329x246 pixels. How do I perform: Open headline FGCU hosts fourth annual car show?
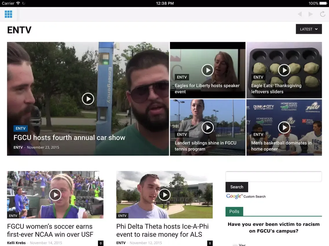point(69,138)
